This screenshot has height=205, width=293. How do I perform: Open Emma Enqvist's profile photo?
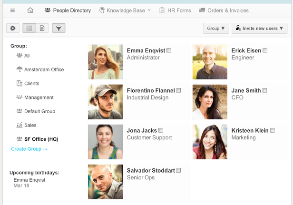(106, 62)
